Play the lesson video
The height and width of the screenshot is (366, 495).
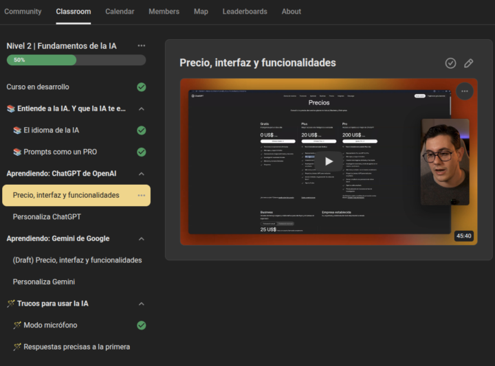[x=329, y=161]
